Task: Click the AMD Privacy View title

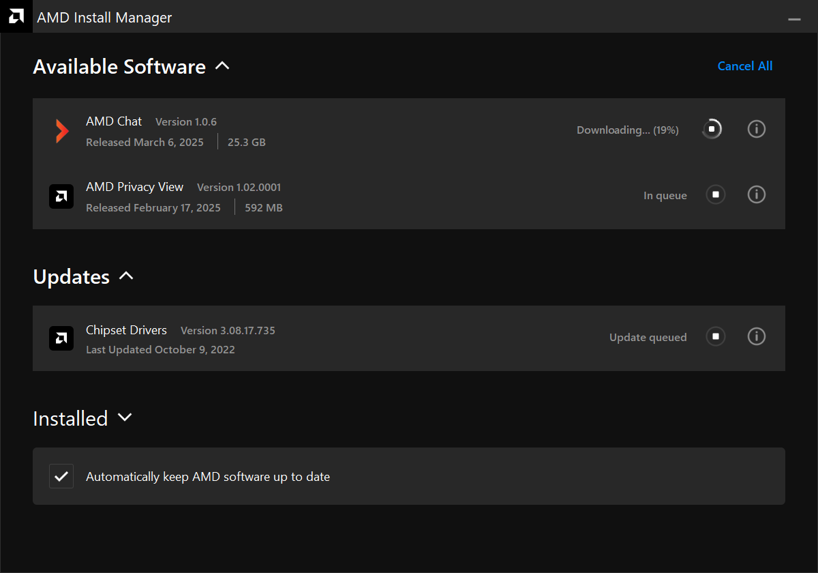Action: click(x=134, y=187)
